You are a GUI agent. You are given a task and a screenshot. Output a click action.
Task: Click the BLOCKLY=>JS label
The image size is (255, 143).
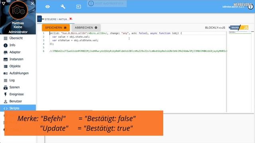[x=215, y=27]
